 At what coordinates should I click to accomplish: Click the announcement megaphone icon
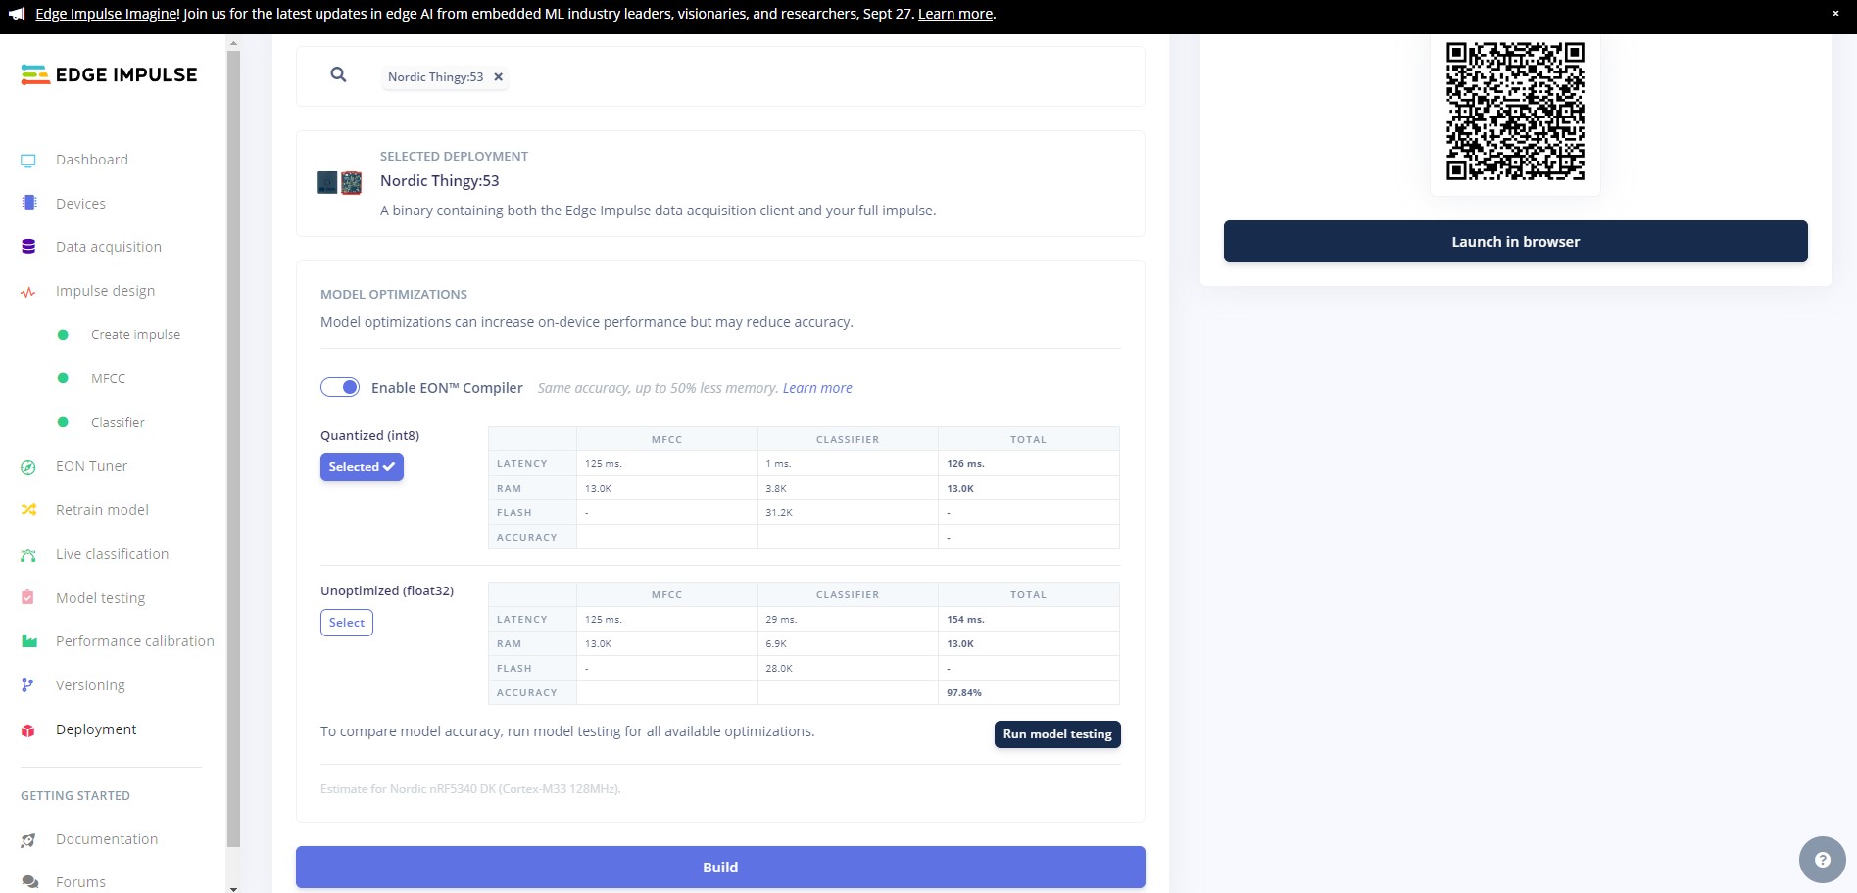point(17,14)
